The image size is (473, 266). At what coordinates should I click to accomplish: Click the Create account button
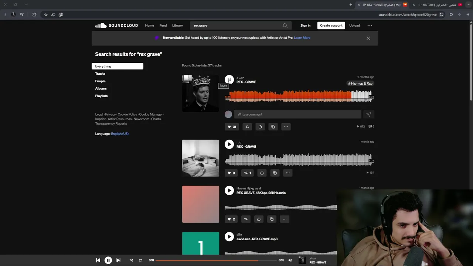(x=331, y=25)
